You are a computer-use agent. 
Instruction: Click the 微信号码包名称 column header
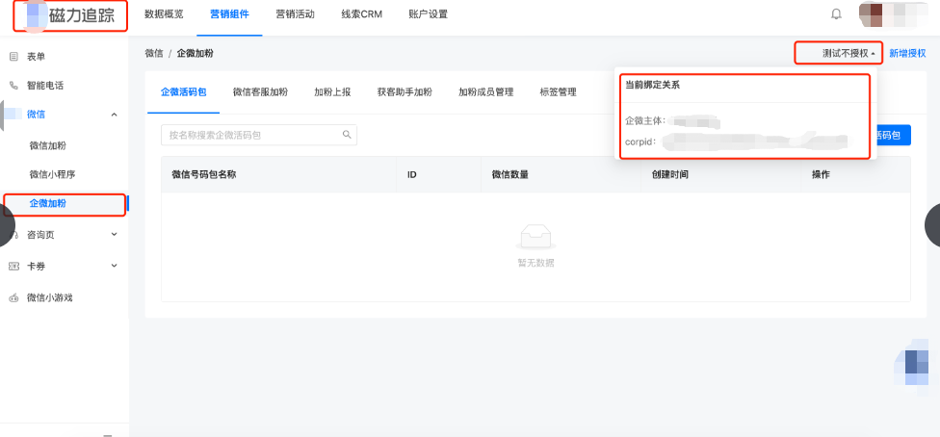[204, 175]
